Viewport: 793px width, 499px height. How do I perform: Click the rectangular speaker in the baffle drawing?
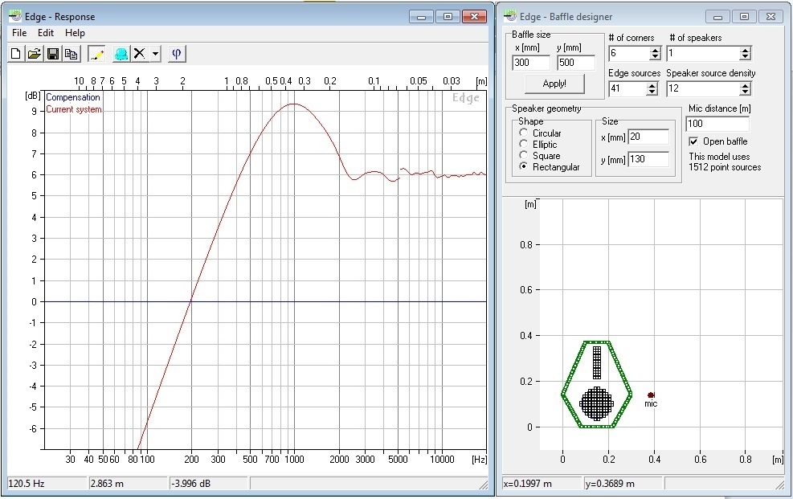coord(597,362)
